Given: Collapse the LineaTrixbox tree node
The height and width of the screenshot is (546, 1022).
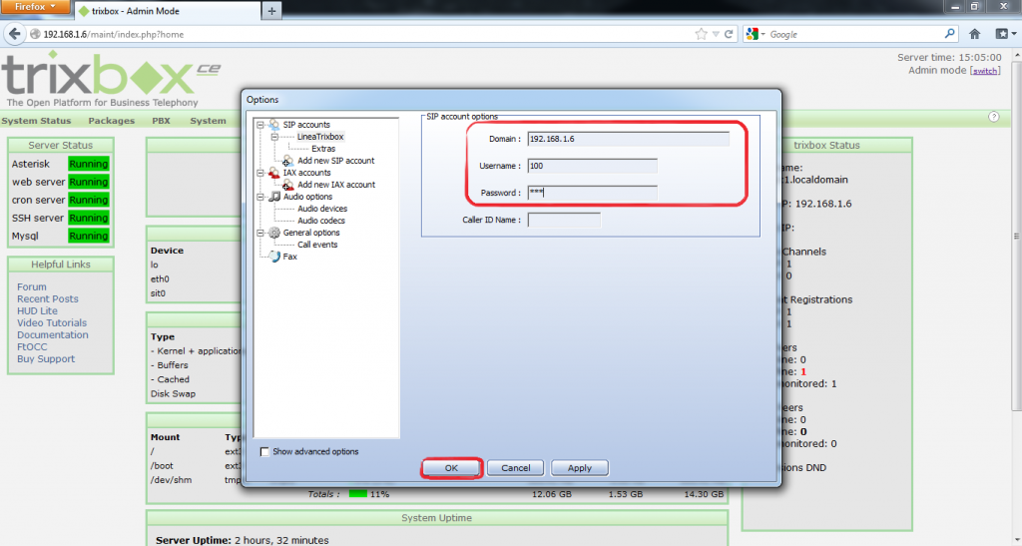Looking at the screenshot, I should click(274, 137).
